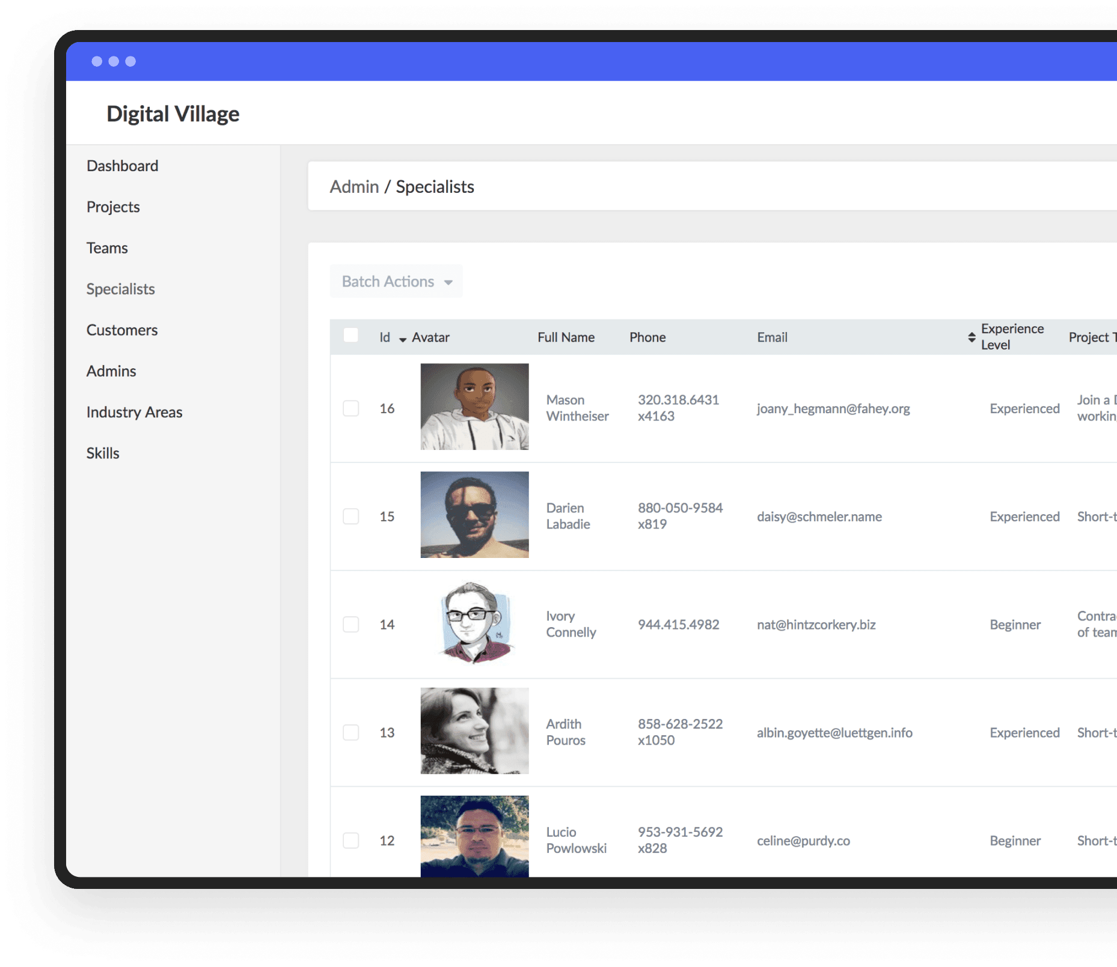The image size is (1117, 967).
Task: Open Ivory Connelly's avatar image
Action: click(474, 623)
